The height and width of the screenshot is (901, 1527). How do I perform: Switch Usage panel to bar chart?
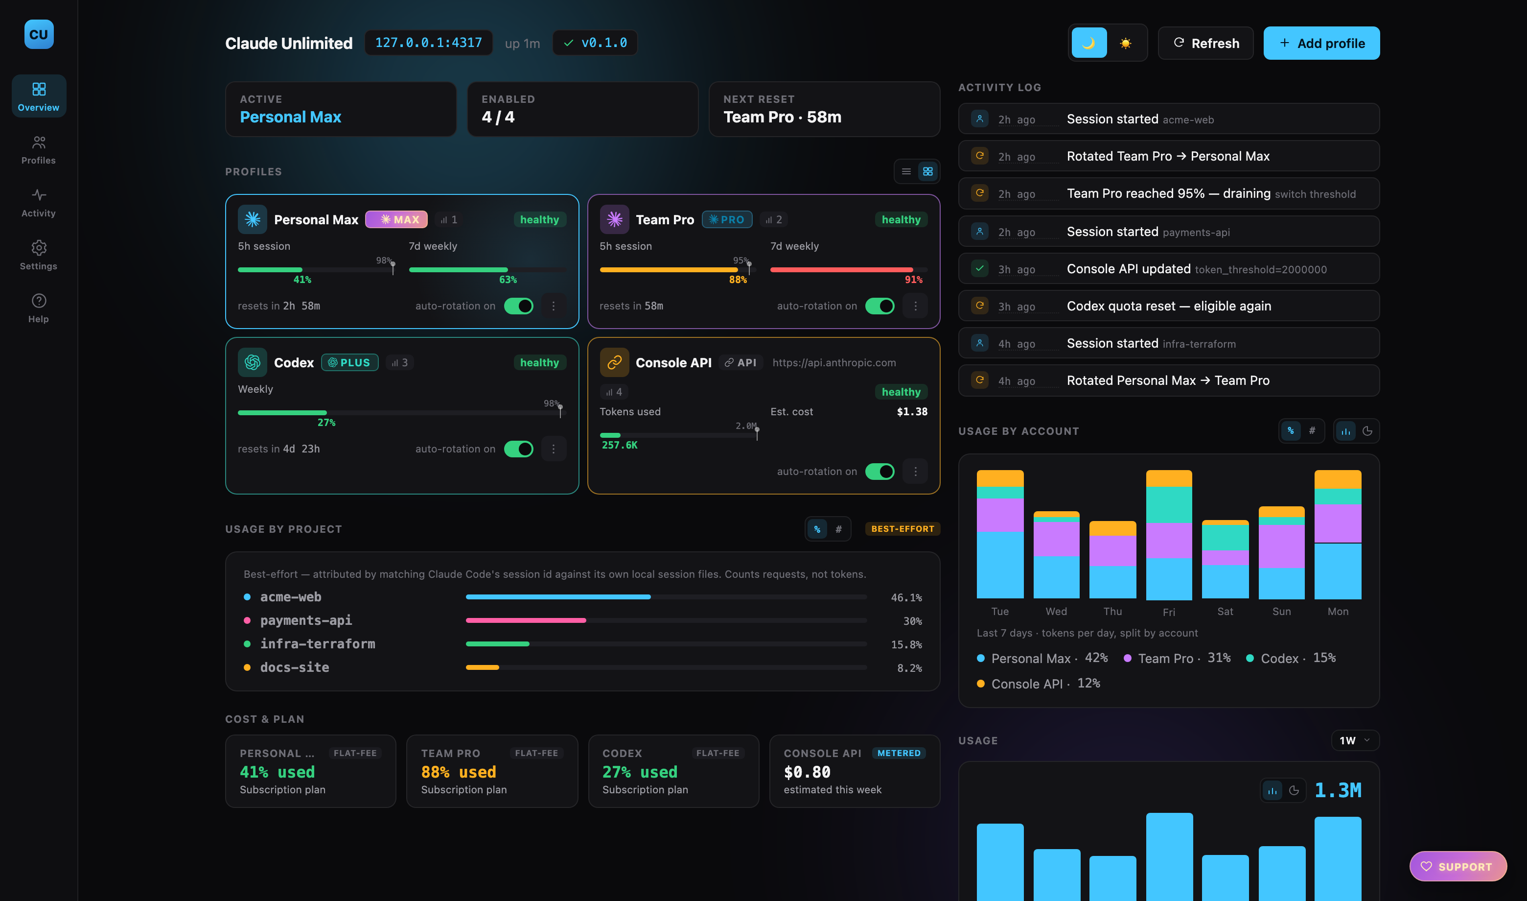1272,790
